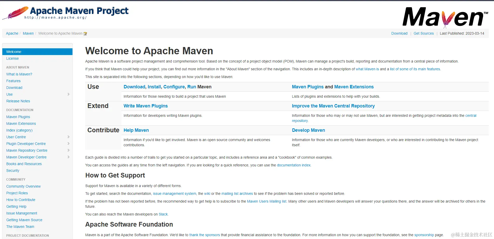This screenshot has width=494, height=239.
Task: Click the edit page icon beside breadcrumb title
Action: 85,34
